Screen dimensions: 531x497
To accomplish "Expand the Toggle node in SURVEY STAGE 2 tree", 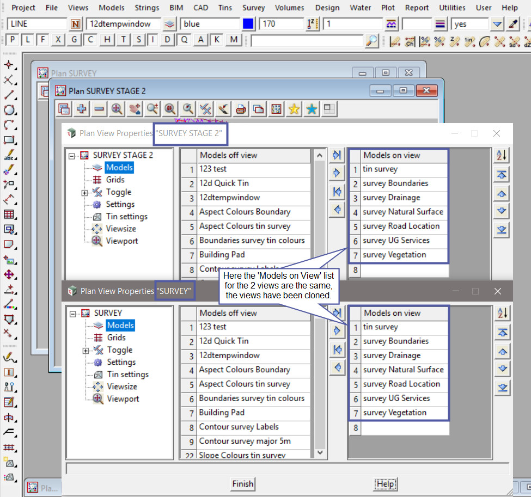I will 85,193.
